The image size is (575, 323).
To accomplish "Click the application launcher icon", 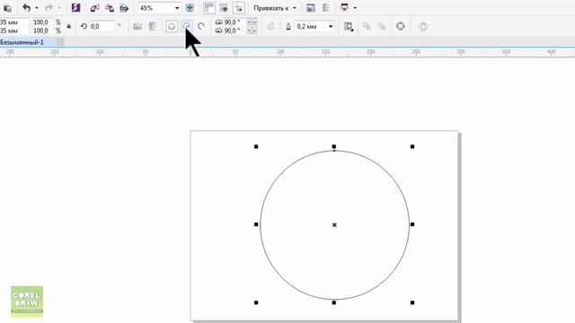I will 344,8.
